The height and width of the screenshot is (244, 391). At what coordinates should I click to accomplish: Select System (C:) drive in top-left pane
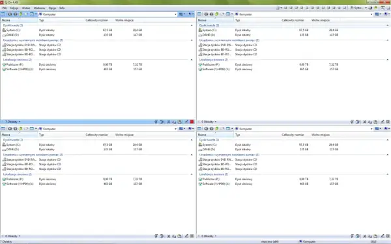[11, 30]
